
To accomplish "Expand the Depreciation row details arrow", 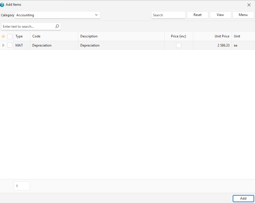I will coord(3,45).
